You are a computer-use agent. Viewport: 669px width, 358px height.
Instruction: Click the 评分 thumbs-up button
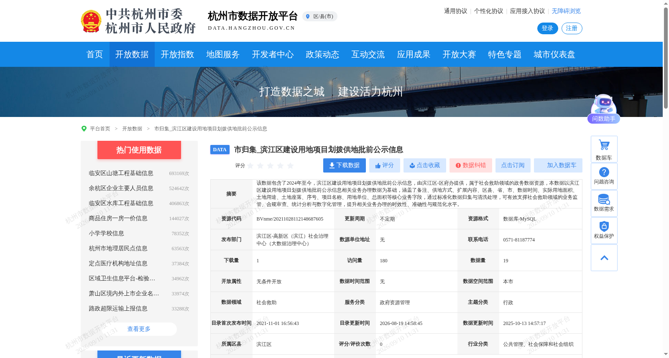[x=385, y=165]
